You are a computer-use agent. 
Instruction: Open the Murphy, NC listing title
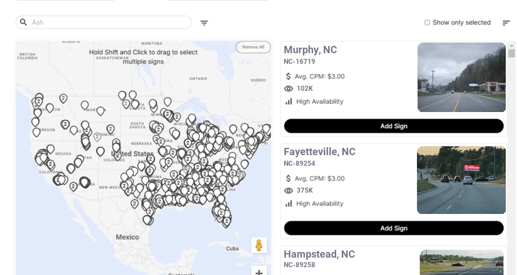click(x=310, y=50)
